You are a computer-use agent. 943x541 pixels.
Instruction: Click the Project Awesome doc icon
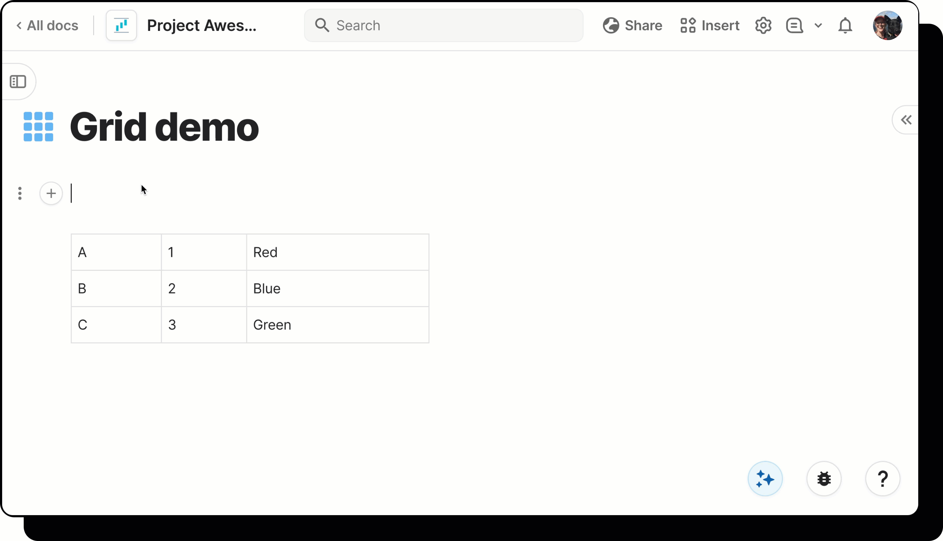[x=121, y=26]
